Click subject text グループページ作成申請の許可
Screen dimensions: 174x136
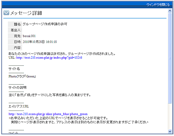[x=45, y=24]
